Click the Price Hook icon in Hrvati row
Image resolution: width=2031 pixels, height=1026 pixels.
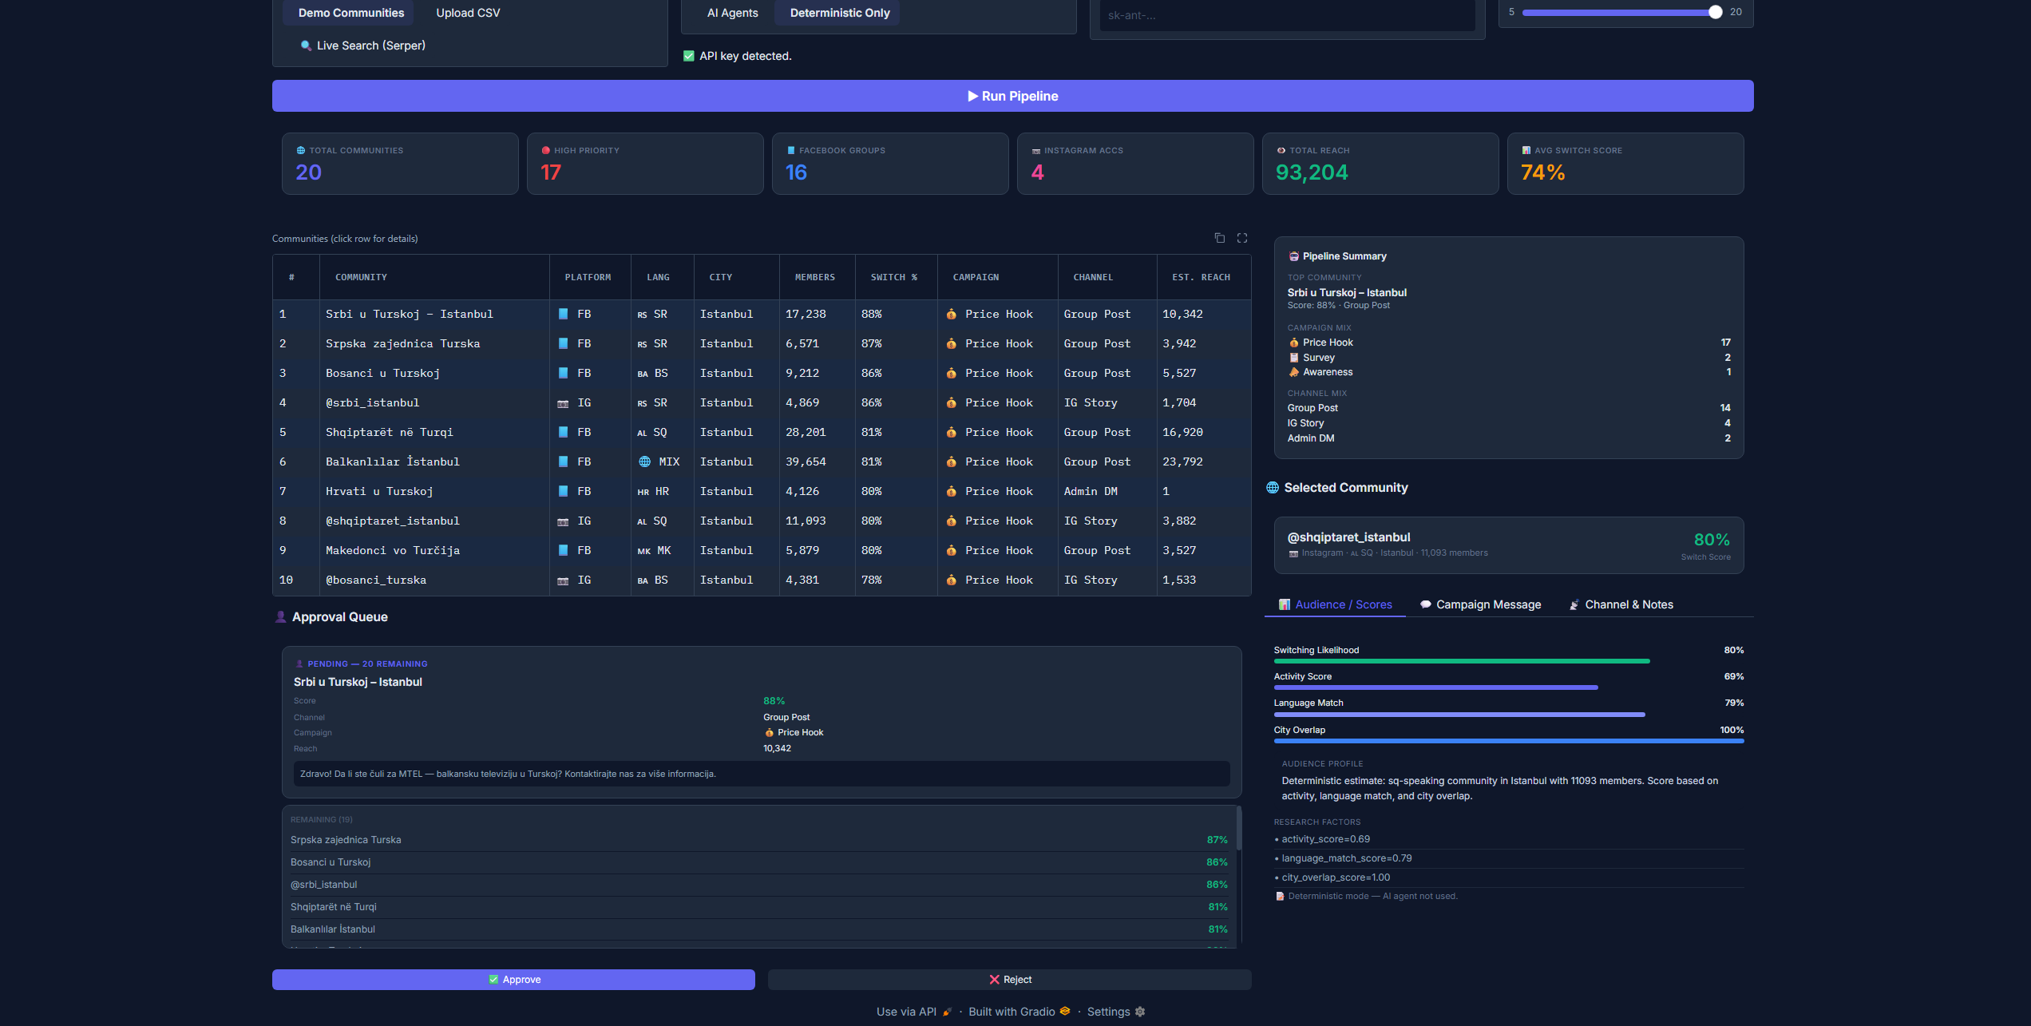coord(952,492)
